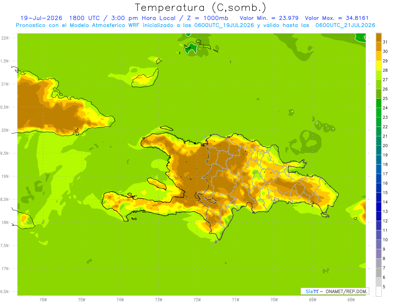The height and width of the screenshot is (304, 394).
Task: Pick the blue legend swatch between 15 and 16
Action: 379,188
